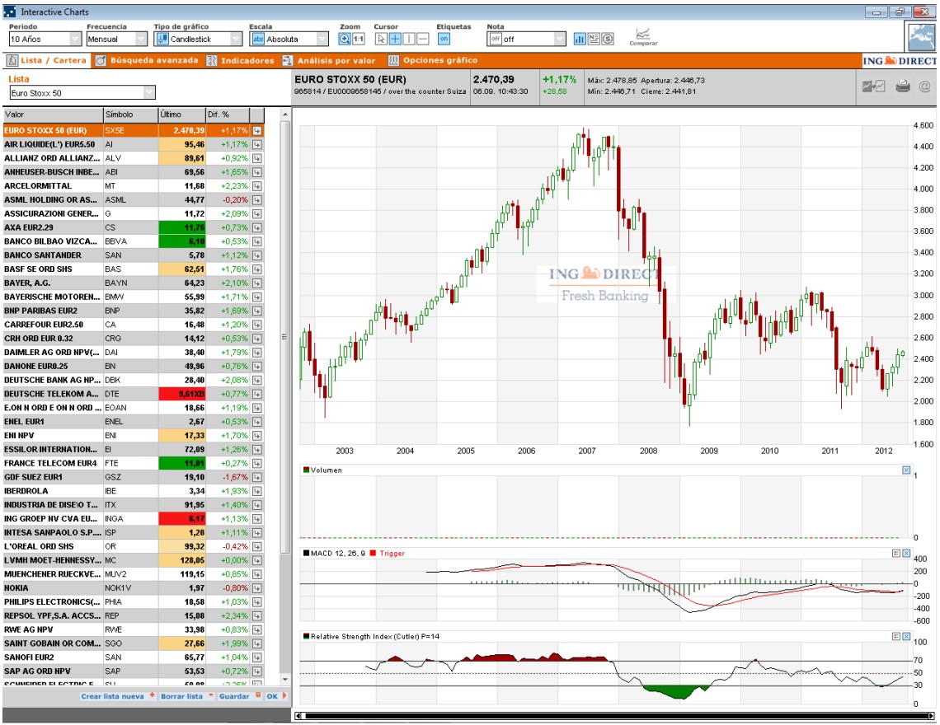Click the panel splitter handle beside the list
This screenshot has width=940, height=725.
pos(284,337)
